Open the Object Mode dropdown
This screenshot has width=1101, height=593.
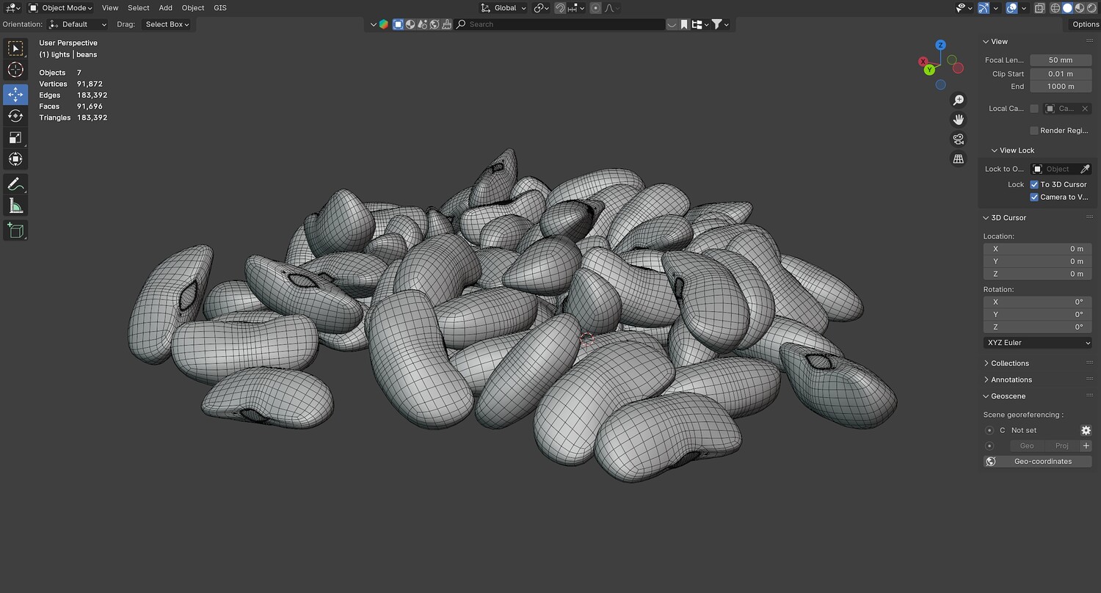(x=60, y=8)
